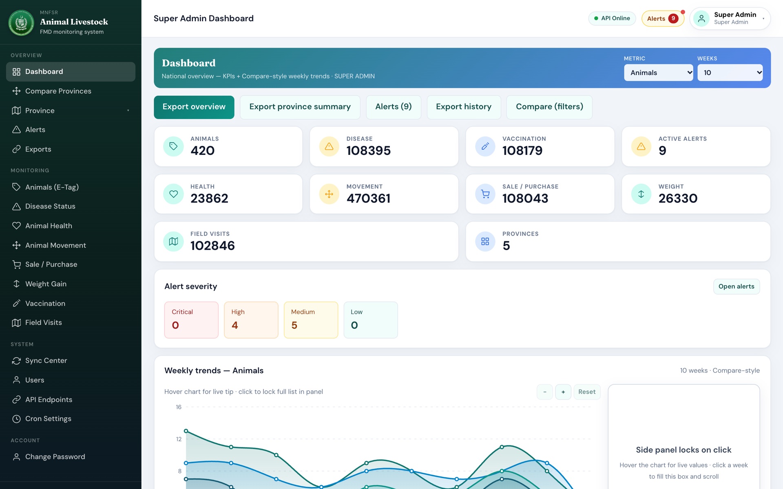Screen dimensions: 783x489
Task: Open the Weeks dropdown showing 10
Action: (x=730, y=73)
